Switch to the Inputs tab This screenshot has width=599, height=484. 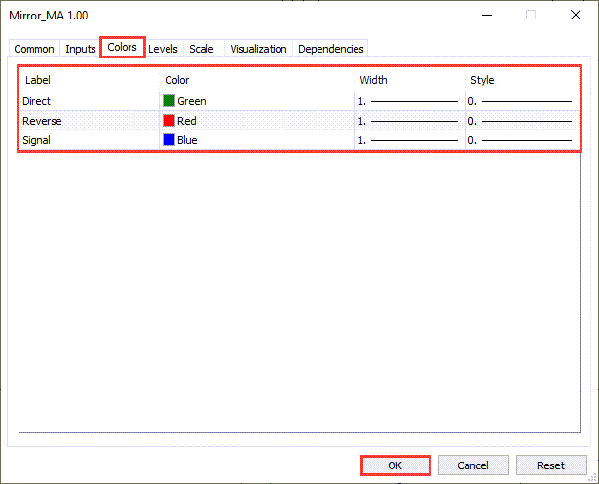click(81, 49)
